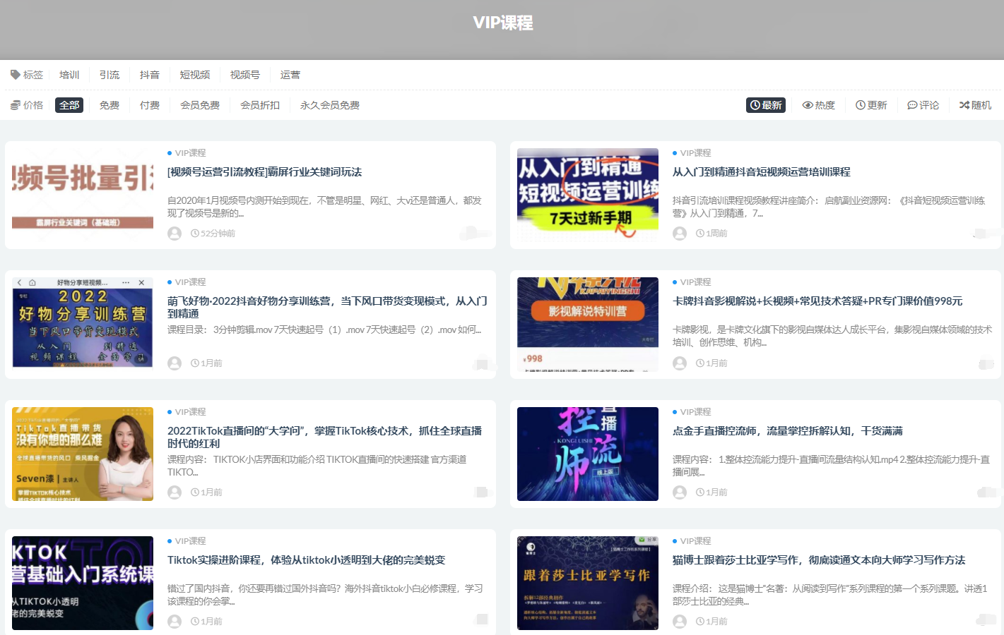Filter by tag 抖音

coord(150,75)
